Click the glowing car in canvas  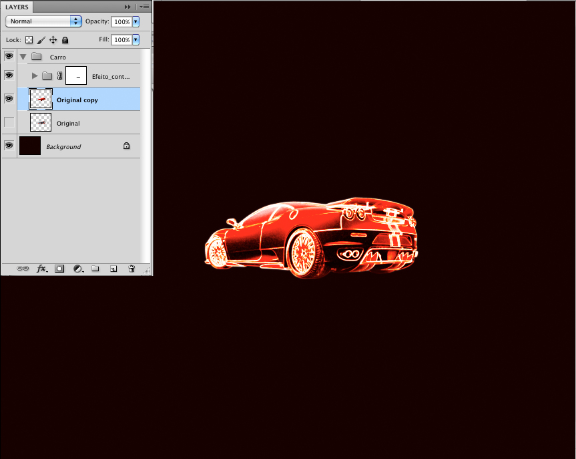click(311, 237)
